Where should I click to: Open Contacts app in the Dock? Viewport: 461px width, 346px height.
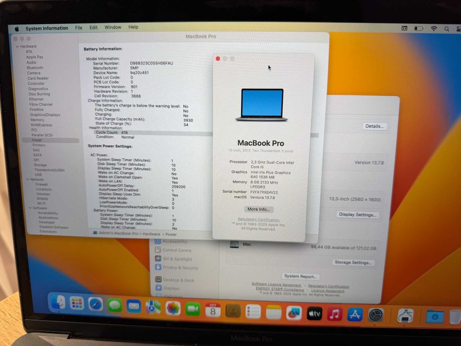point(233,311)
